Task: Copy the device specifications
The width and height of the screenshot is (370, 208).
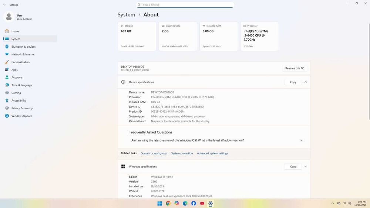Action: point(293,82)
